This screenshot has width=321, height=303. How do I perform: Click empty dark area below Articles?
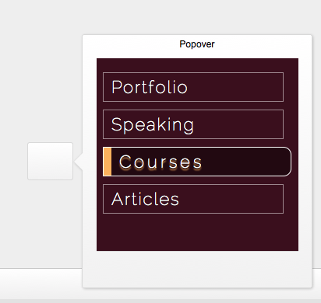pos(197,232)
